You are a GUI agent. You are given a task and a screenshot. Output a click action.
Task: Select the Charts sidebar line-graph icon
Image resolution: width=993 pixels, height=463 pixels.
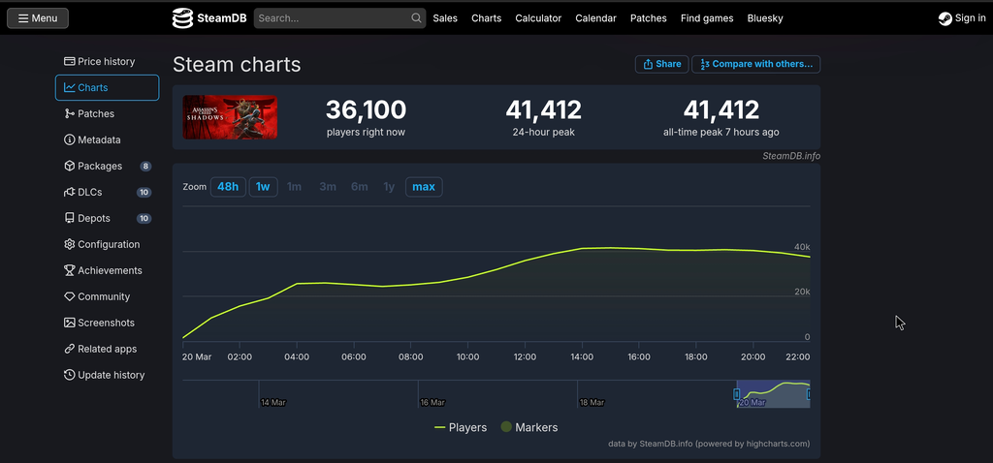click(70, 87)
